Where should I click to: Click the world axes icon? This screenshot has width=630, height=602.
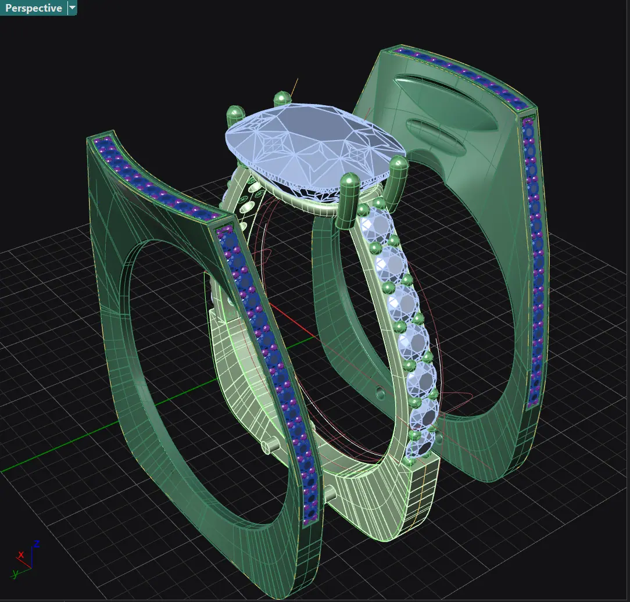coord(26,560)
